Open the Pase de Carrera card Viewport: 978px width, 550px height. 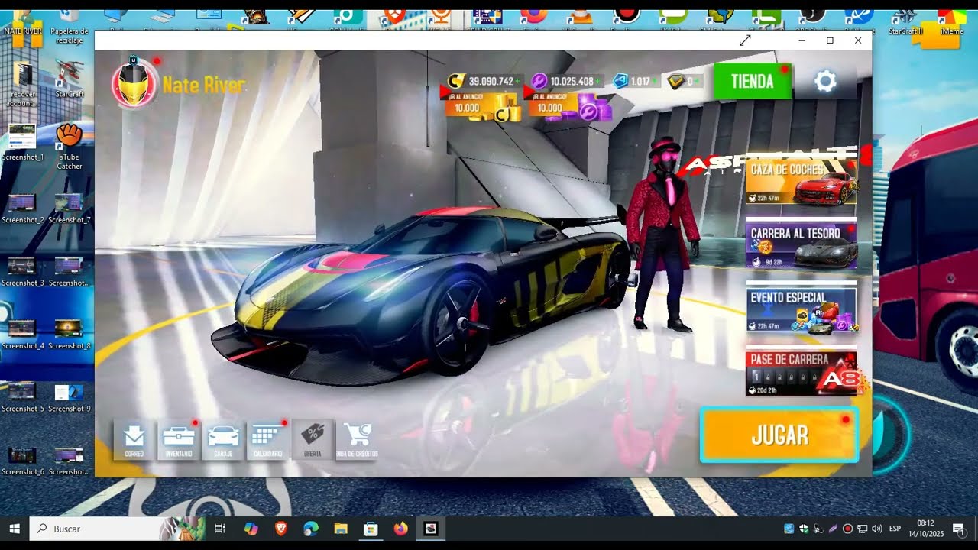pos(802,372)
